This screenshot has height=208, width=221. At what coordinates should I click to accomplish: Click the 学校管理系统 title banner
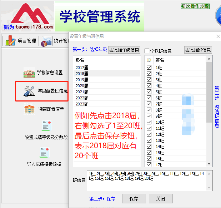click(x=99, y=16)
